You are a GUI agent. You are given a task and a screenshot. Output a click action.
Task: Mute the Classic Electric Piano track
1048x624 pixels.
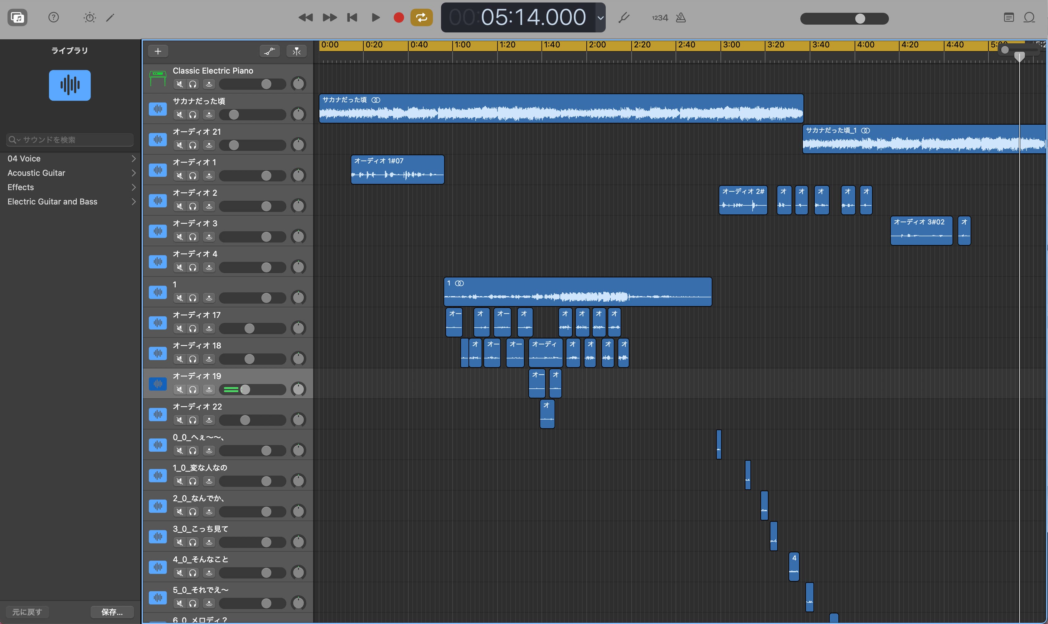pyautogui.click(x=180, y=84)
